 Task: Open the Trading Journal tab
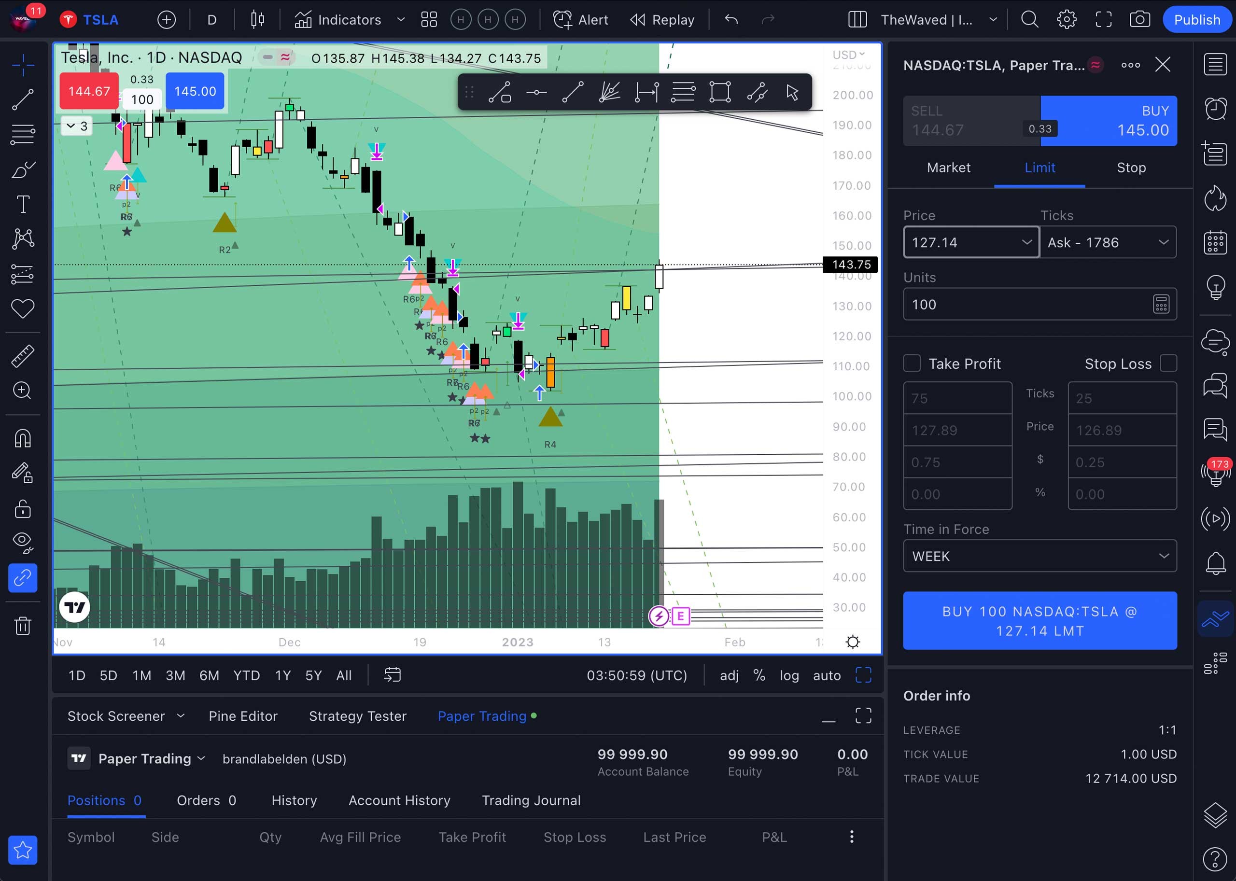coord(531,800)
